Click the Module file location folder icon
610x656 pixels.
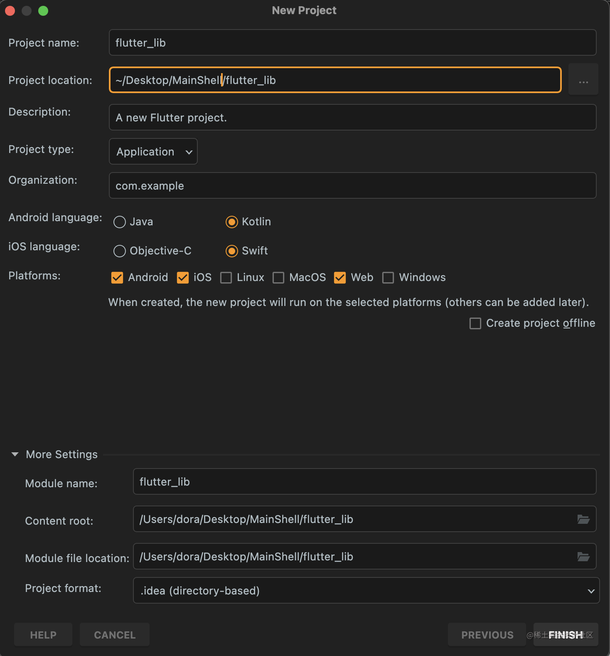coord(583,556)
